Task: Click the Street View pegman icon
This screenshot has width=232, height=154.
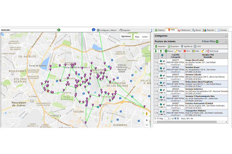Action: point(147,113)
